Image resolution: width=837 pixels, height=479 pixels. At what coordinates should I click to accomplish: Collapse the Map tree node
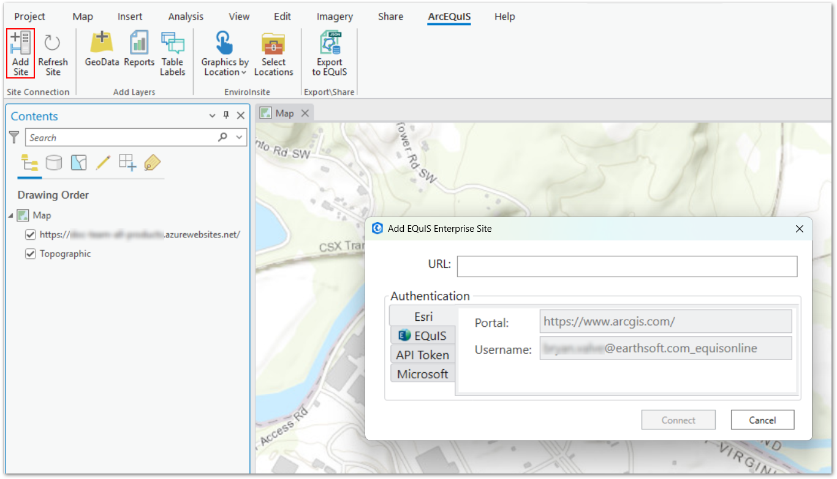10,215
